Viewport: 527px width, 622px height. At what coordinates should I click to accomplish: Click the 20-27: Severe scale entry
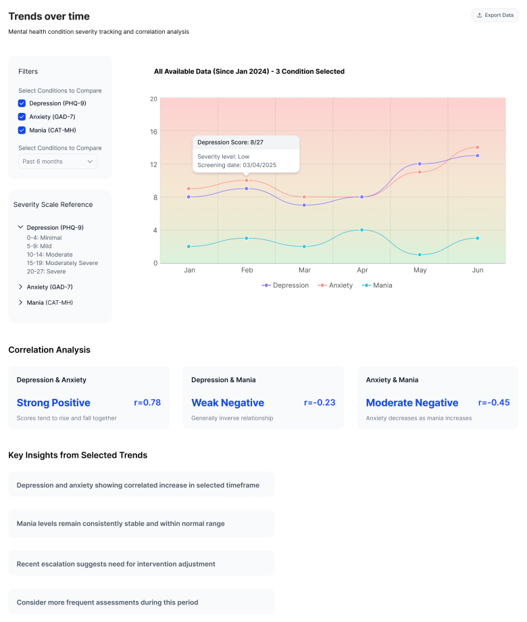pyautogui.click(x=46, y=271)
